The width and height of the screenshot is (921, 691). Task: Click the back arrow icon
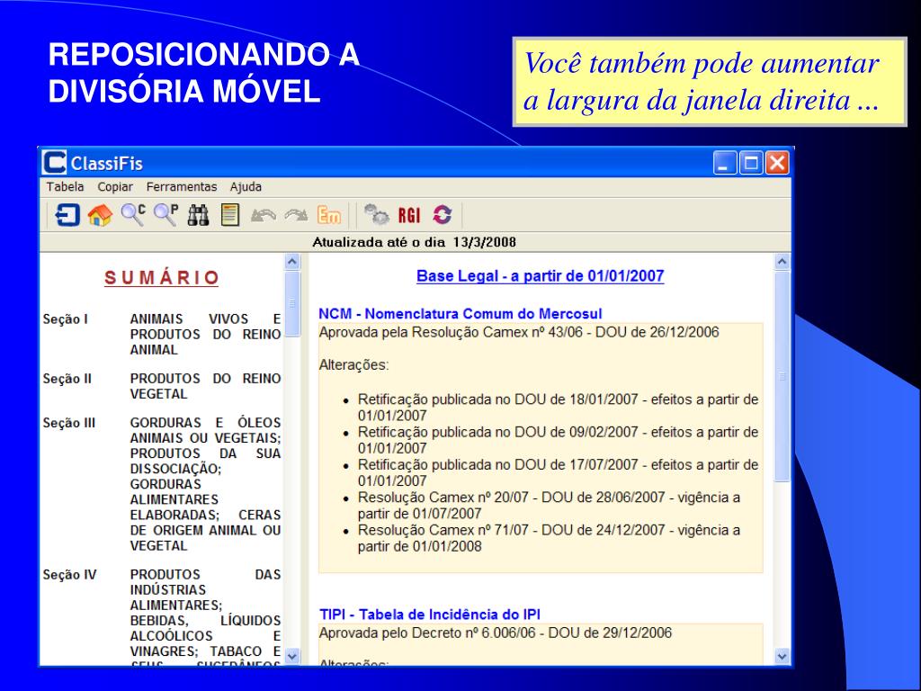(x=264, y=216)
